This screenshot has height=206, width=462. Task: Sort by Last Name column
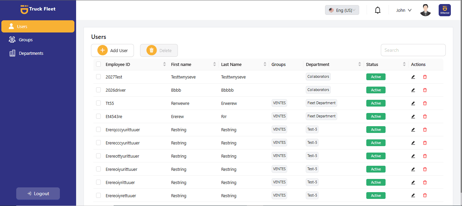tap(265, 64)
